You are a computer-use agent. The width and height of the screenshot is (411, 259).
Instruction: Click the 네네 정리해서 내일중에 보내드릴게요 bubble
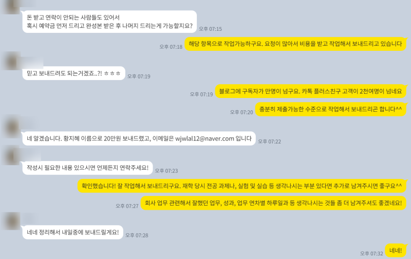pos(73,232)
